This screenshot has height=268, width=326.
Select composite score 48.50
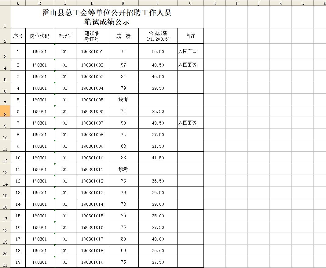158,65
